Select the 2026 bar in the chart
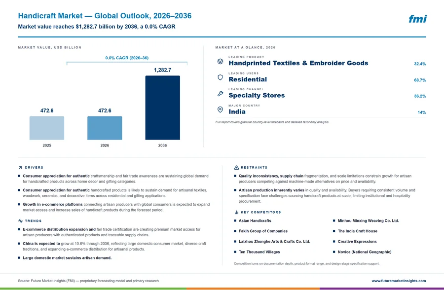This screenshot has width=444, height=290. 105,128
